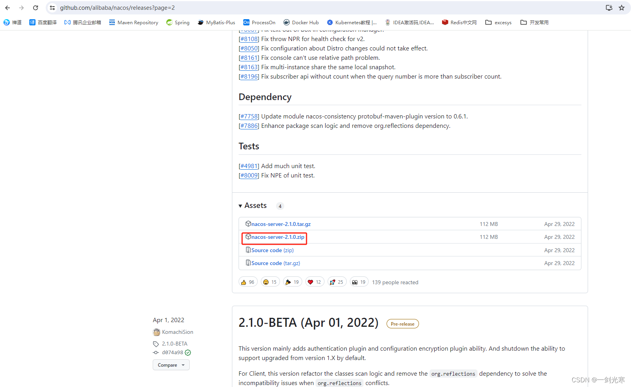Click the thumbs up reaction with 96
This screenshot has width=631, height=387.
(248, 282)
